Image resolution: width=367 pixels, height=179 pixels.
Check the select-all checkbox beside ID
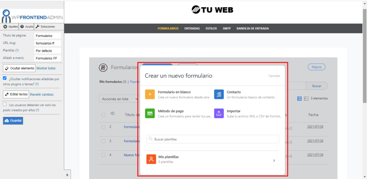point(103,115)
